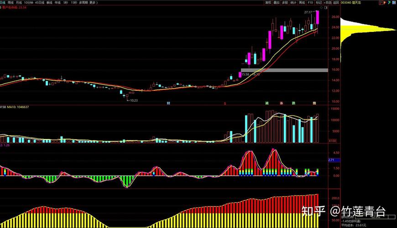The height and width of the screenshot is (228, 397).
Task: Toggle the 复权 price adjustment button
Action: (268, 2)
